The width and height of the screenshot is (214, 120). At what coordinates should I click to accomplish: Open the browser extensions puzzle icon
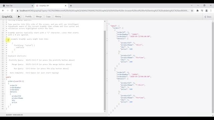pos(197,11)
